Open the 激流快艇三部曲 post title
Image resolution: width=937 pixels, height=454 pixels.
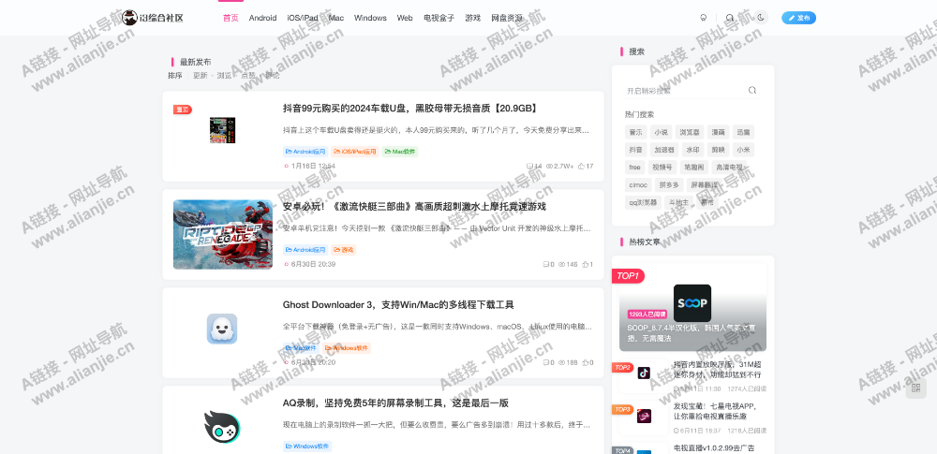[414, 207]
